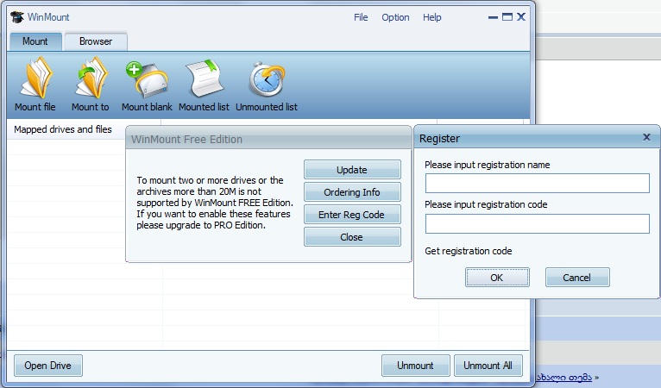Open the Help menu
Image resolution: width=661 pixels, height=388 pixels.
(432, 17)
